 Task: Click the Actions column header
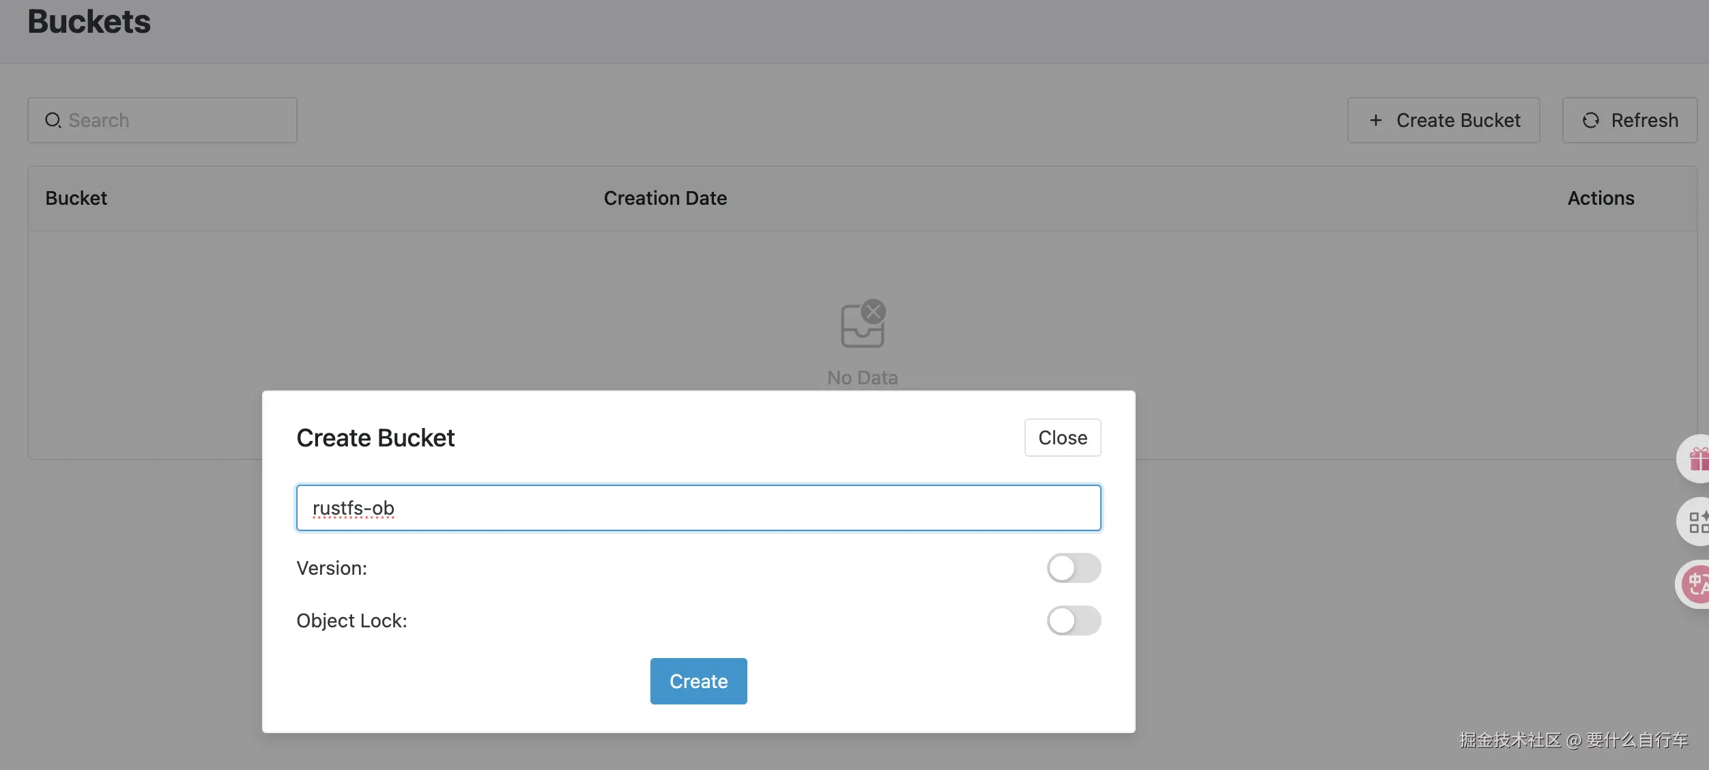pyautogui.click(x=1600, y=198)
